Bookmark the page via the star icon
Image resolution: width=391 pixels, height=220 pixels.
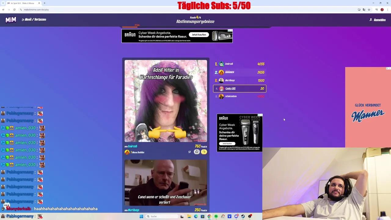tap(369, 9)
